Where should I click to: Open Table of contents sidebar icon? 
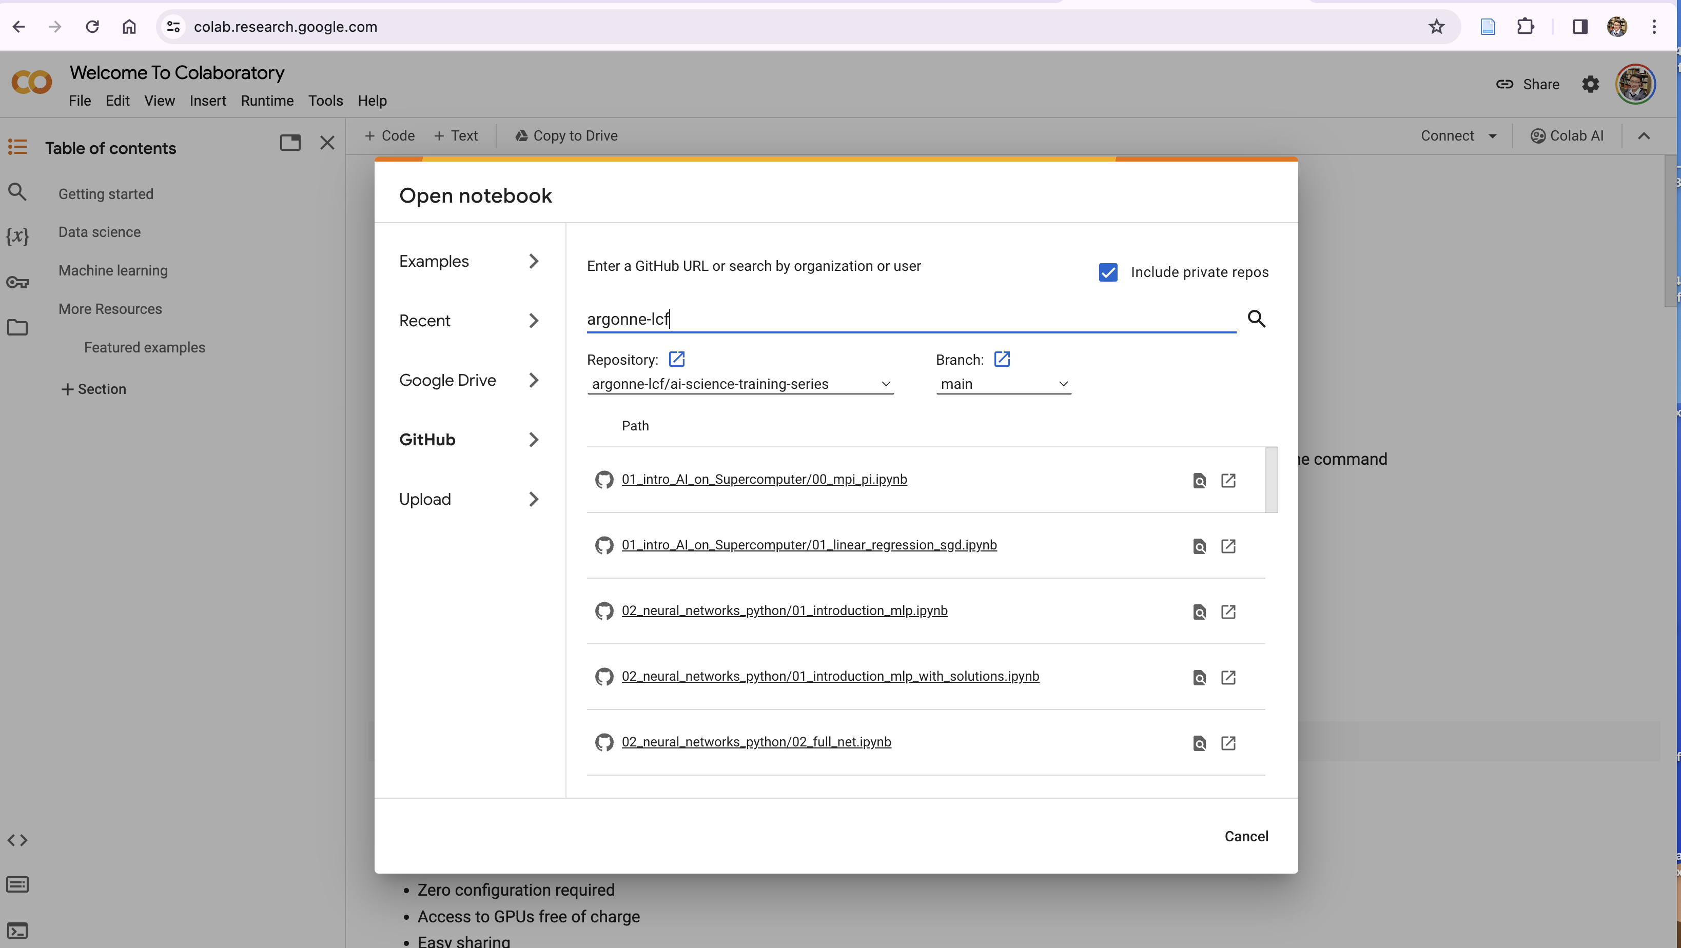pyautogui.click(x=17, y=147)
